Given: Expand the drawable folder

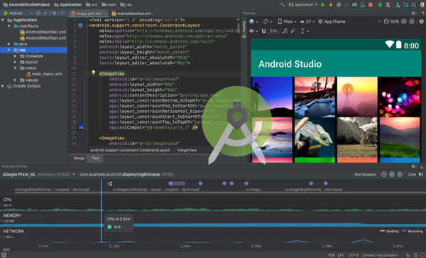Looking at the screenshot, I should click(x=15, y=56).
